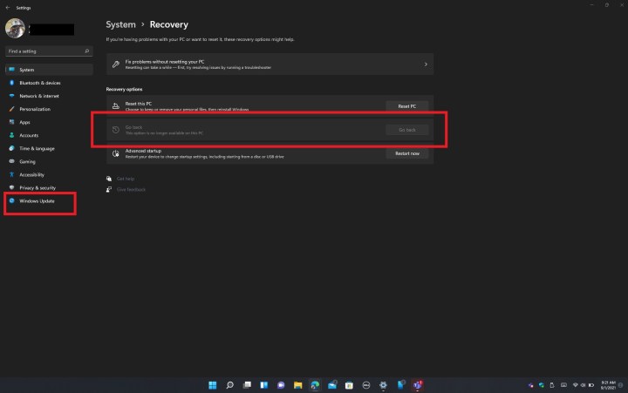
Task: Open Microsoft Store taskbar icon
Action: point(349,385)
